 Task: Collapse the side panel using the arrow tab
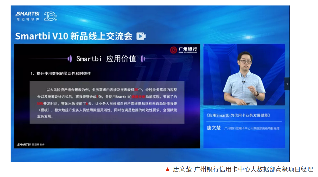click(287, 84)
